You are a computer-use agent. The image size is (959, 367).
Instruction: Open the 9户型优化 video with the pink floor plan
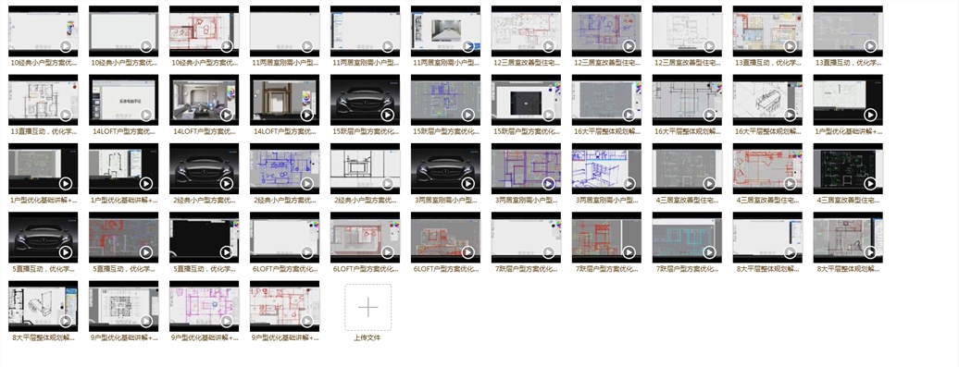[204, 306]
